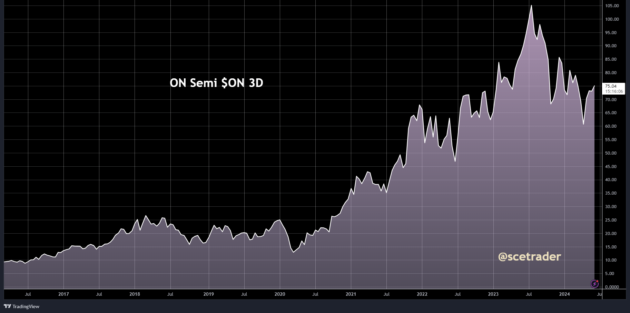Click the 25.00 price axis label
The width and height of the screenshot is (630, 313).
pos(611,220)
